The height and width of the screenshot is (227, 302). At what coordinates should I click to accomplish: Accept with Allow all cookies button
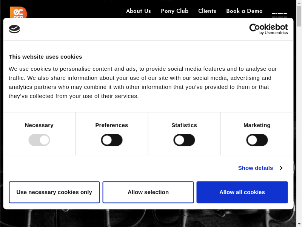coord(242,192)
